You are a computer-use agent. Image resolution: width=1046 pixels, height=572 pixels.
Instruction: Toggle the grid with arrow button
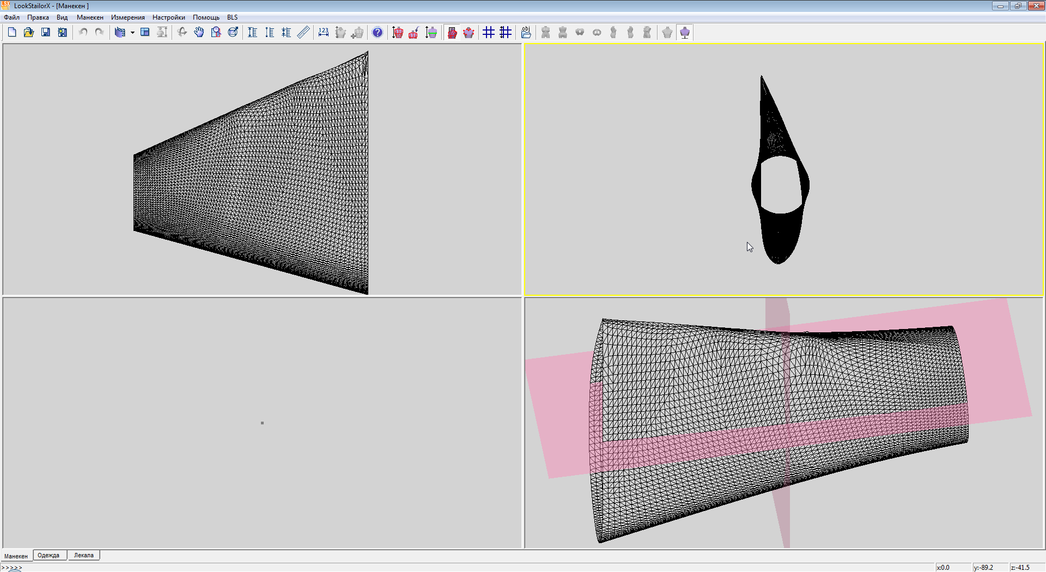pyautogui.click(x=506, y=33)
